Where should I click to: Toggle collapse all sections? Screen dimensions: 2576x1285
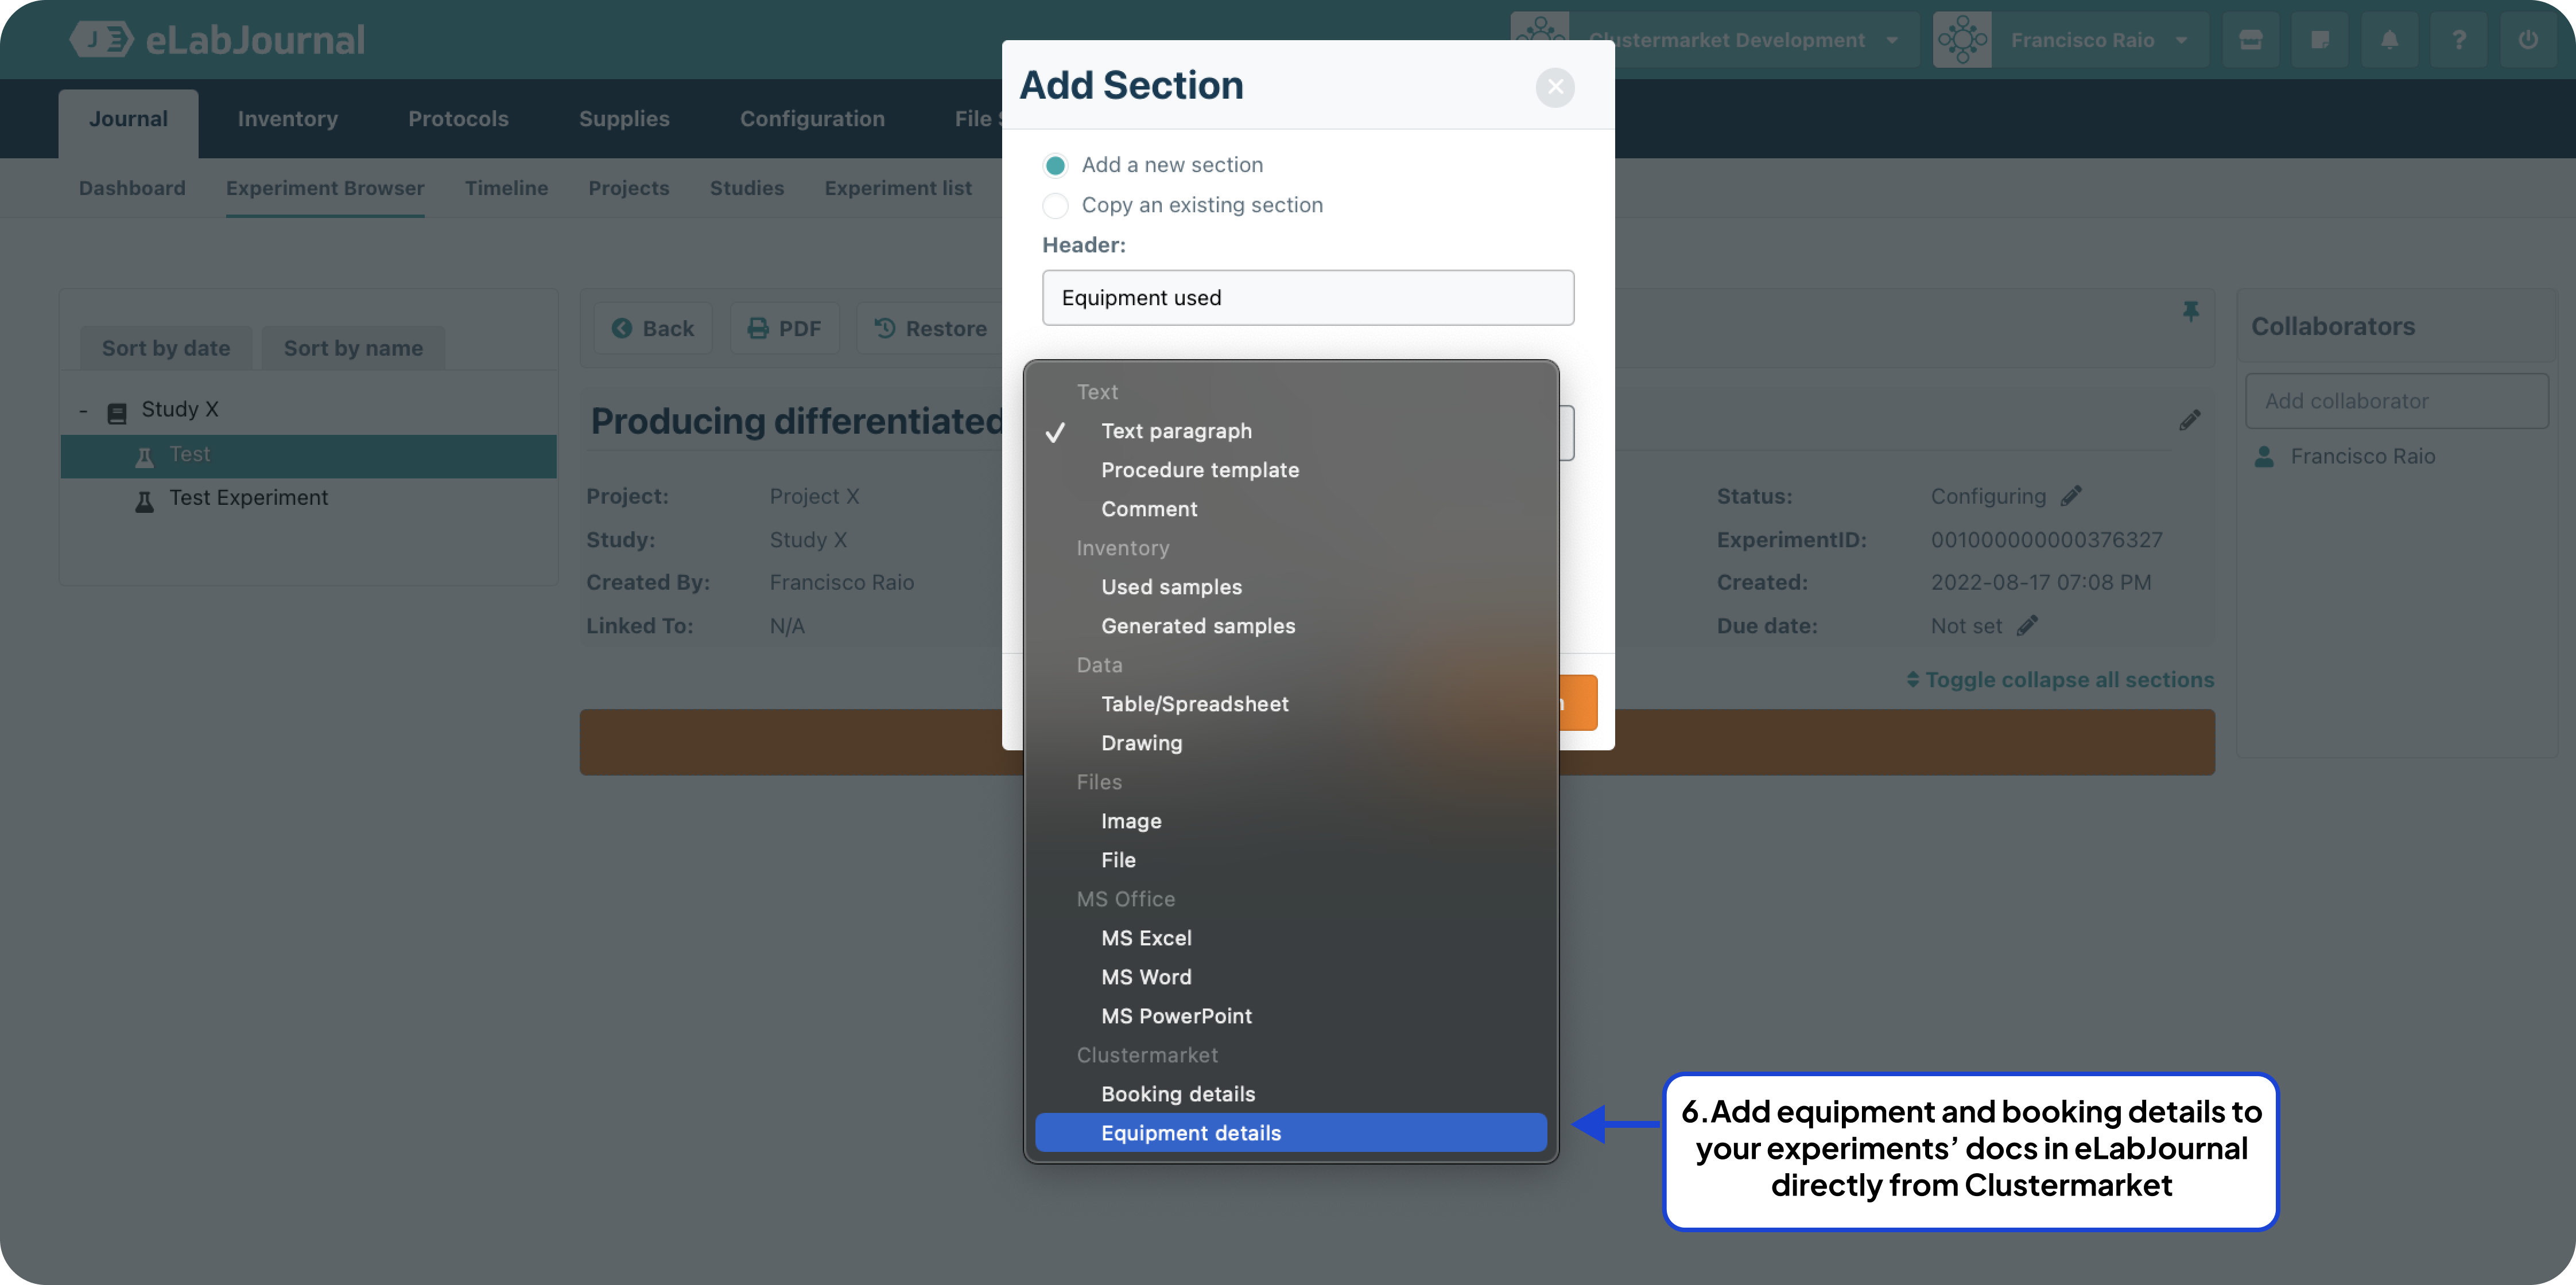[2060, 679]
